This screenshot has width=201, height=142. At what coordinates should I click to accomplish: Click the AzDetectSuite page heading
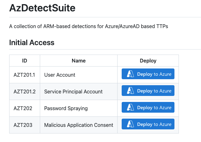[x=42, y=8]
